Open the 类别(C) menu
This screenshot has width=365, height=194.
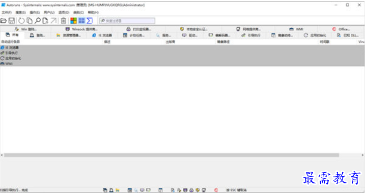tap(78, 12)
